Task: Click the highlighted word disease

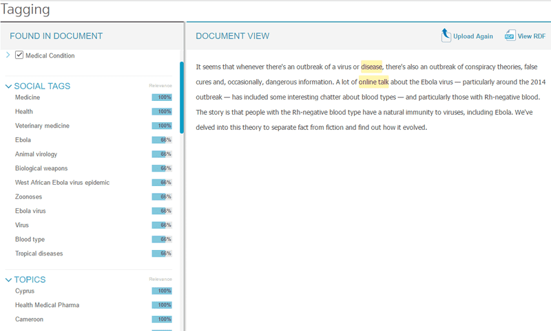Action: click(x=371, y=67)
